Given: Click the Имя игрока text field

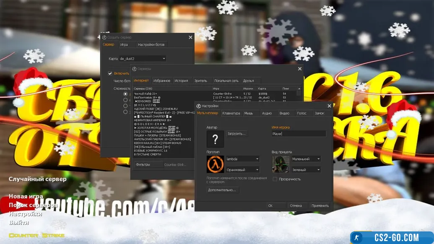Looking at the screenshot, I should click(x=299, y=134).
